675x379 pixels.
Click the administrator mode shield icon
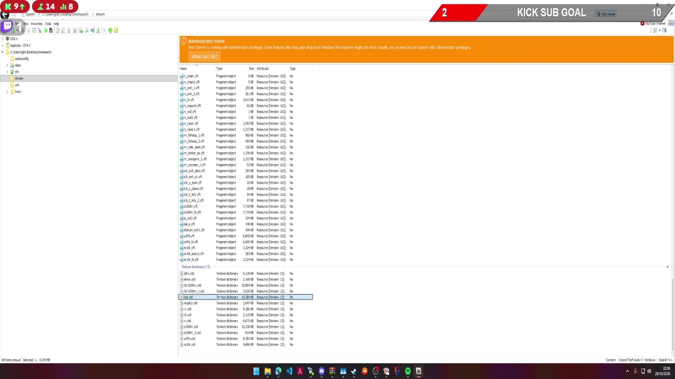pos(183,42)
